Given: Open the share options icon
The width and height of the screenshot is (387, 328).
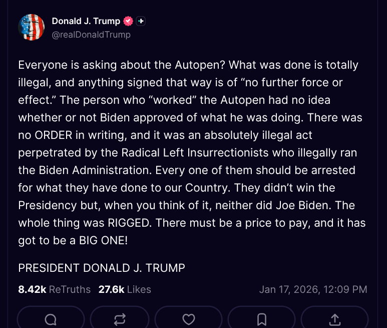Looking at the screenshot, I should pos(335,319).
